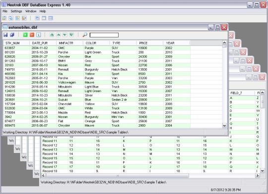
Task: Go to next record down-arrow icon
Action: pos(65,35)
